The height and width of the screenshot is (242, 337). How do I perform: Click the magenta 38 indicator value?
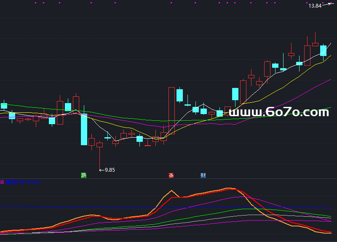tap(2, 182)
